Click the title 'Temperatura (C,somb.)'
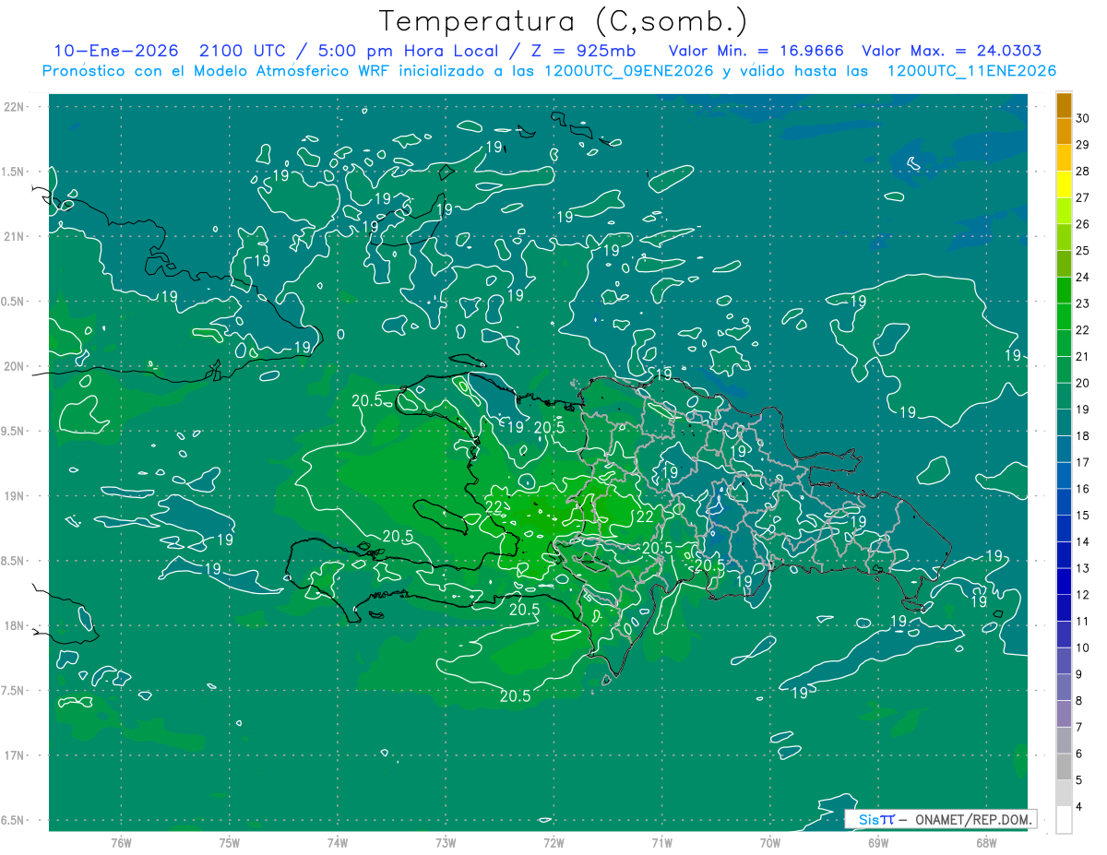 [x=564, y=21]
